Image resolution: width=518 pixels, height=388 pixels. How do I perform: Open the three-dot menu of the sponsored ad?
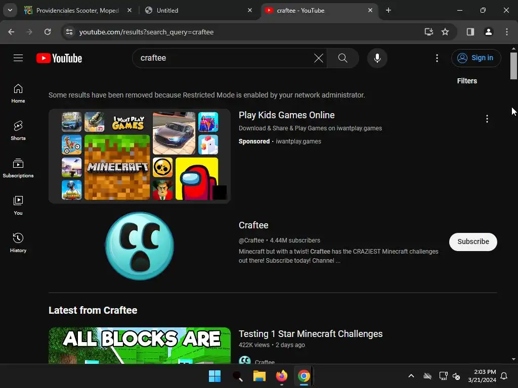pyautogui.click(x=487, y=119)
